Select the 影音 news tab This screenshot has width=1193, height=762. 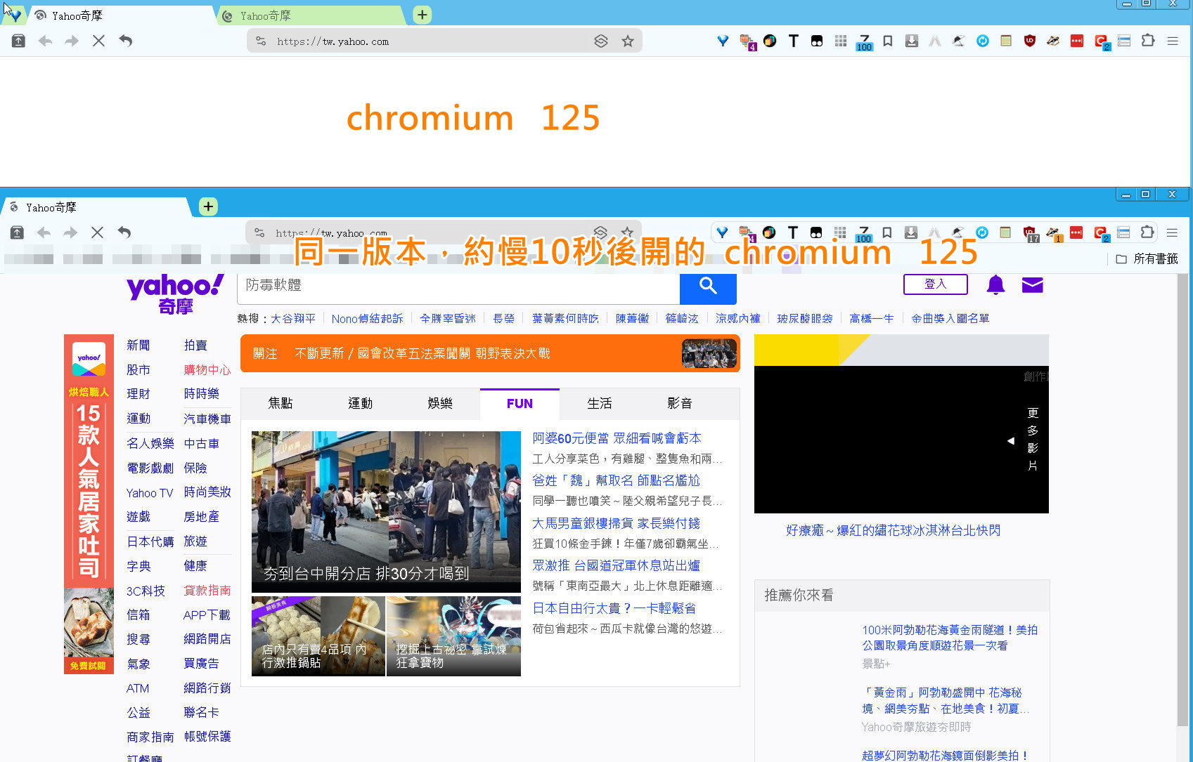click(x=680, y=403)
